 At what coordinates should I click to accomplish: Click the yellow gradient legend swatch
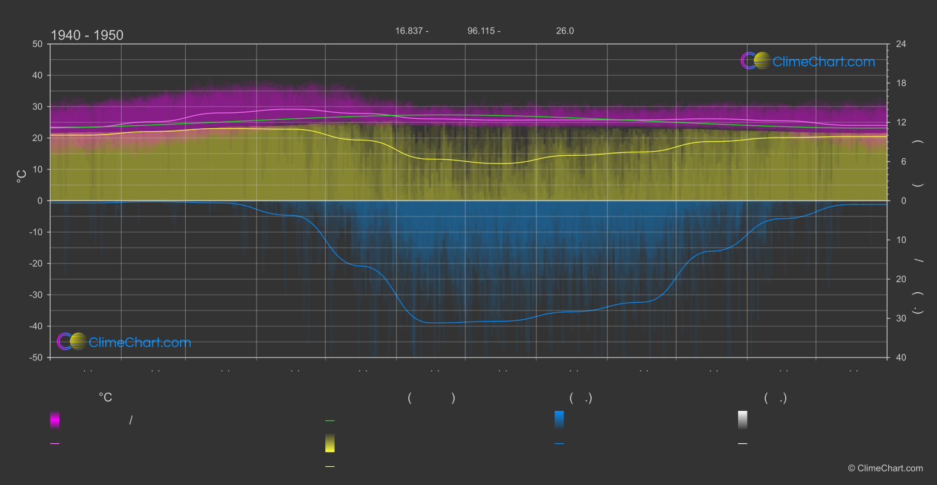pyautogui.click(x=330, y=443)
